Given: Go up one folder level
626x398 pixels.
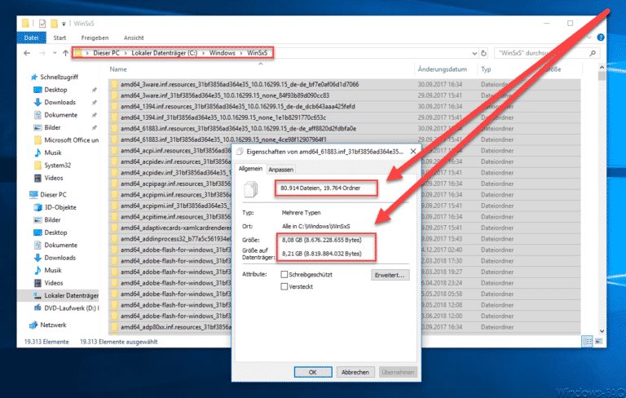Looking at the screenshot, I should [65, 53].
